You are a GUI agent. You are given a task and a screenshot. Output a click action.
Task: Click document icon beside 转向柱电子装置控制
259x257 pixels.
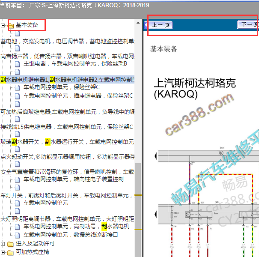[18, 179]
